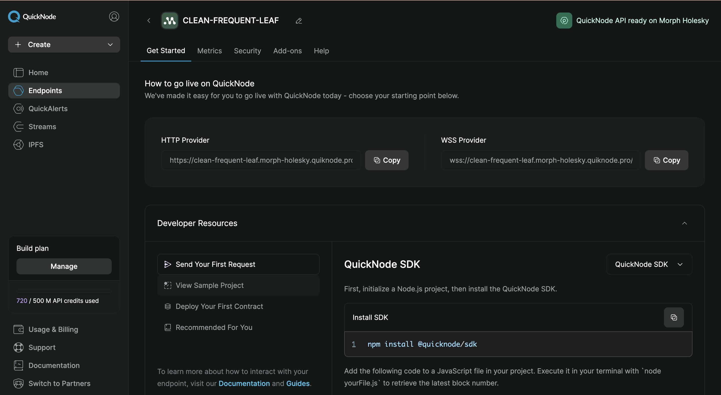Click the Send Your First Request arrow icon
Screen dimensions: 721x395
[x=167, y=264]
